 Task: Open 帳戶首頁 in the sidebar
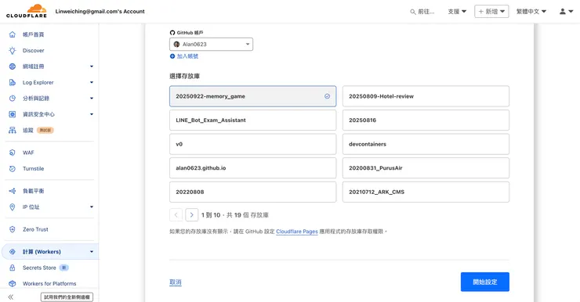(x=33, y=34)
